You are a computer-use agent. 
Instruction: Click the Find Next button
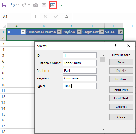pyautogui.click(x=121, y=98)
